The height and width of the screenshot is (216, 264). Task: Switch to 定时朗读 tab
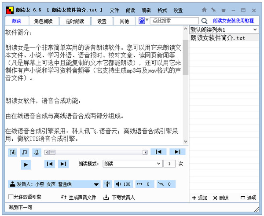[x=75, y=21]
